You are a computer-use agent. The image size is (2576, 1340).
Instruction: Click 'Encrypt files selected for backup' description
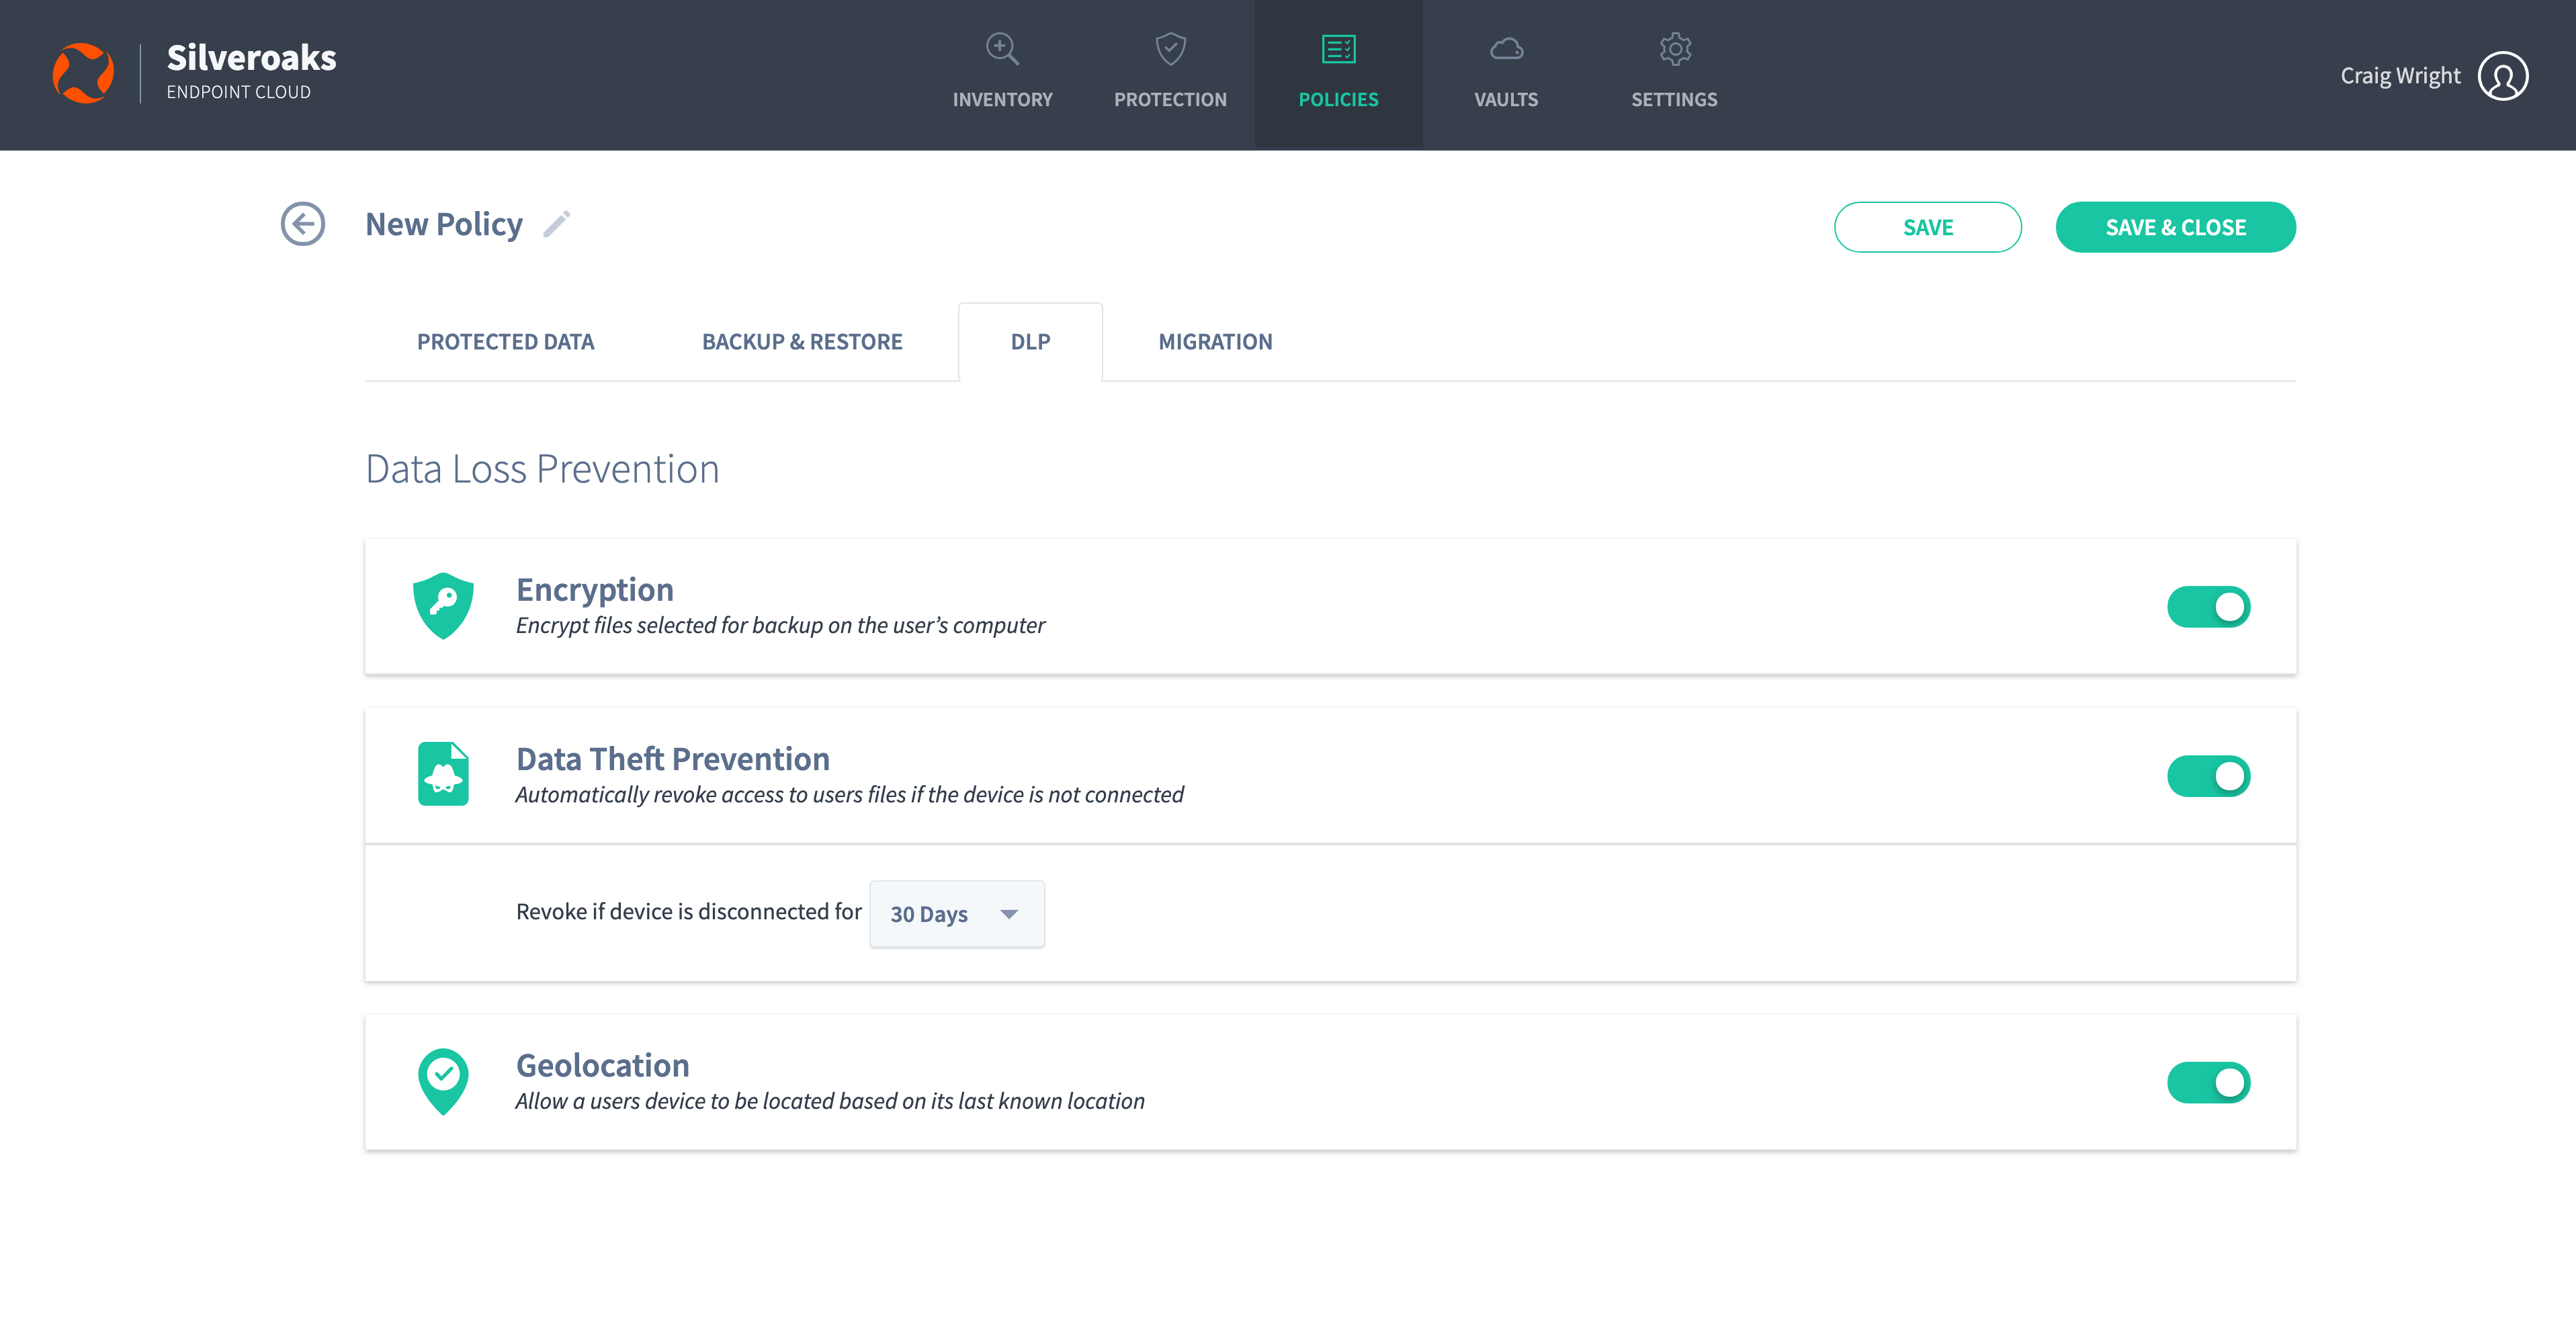tap(780, 625)
